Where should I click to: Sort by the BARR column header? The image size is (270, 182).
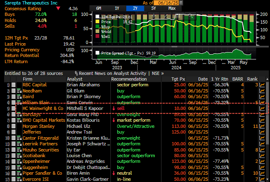tap(238, 79)
